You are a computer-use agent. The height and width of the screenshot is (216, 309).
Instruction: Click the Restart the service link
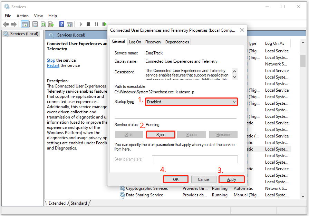53,65
